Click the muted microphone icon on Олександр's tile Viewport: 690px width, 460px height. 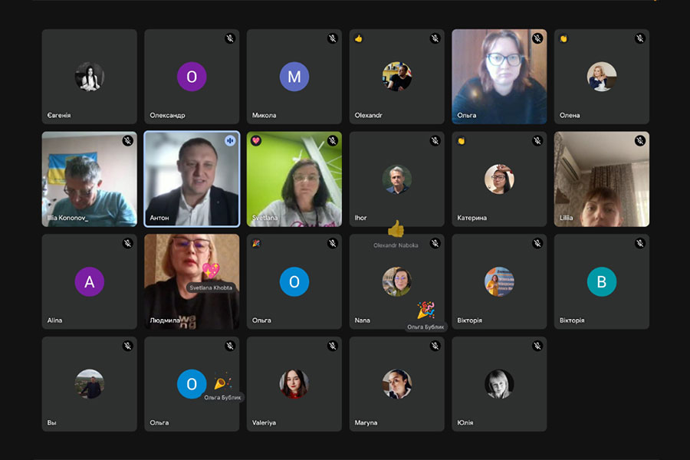230,38
